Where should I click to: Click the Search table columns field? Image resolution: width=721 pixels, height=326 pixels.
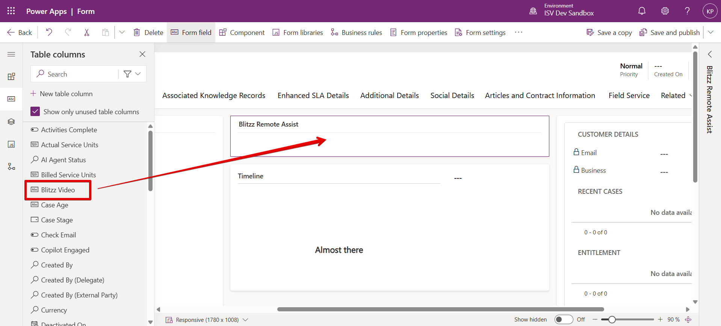75,74
